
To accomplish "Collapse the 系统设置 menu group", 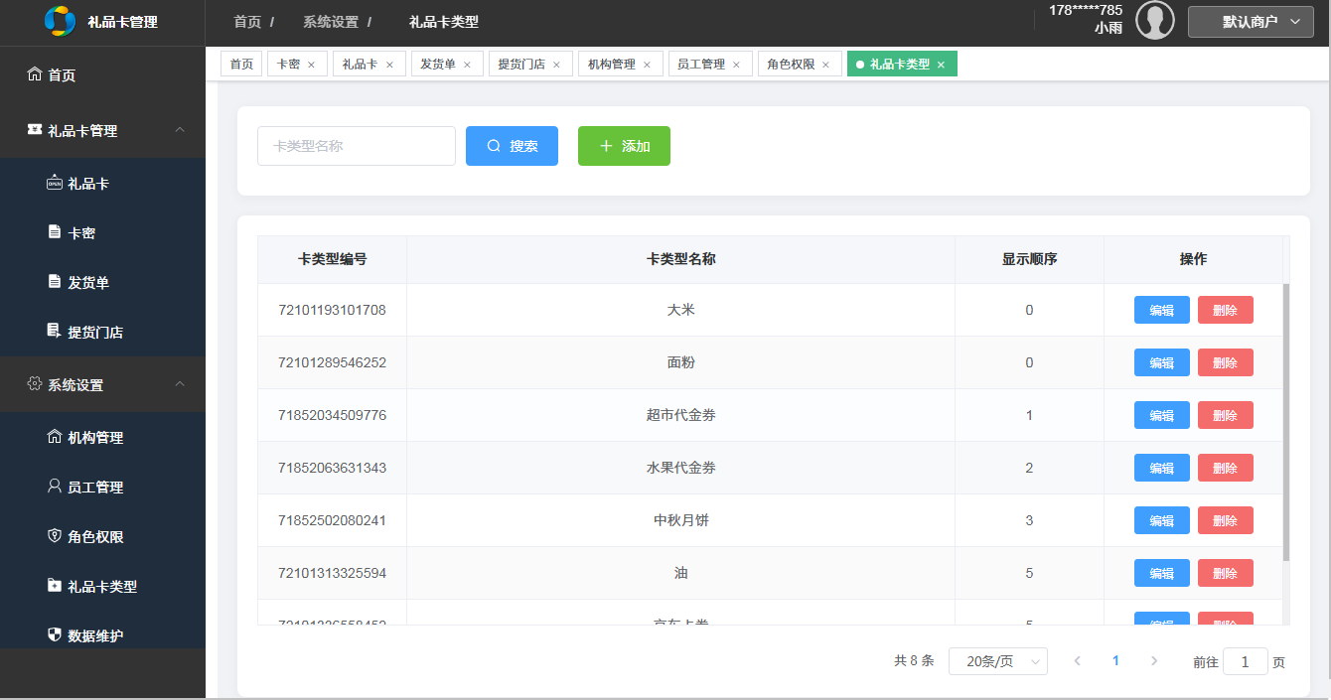I will (x=180, y=384).
